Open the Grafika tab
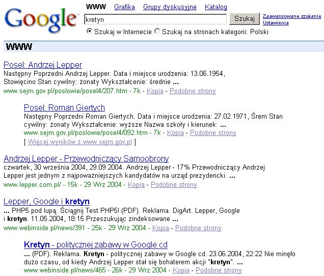This screenshot has width=324, height=276. 124,7
